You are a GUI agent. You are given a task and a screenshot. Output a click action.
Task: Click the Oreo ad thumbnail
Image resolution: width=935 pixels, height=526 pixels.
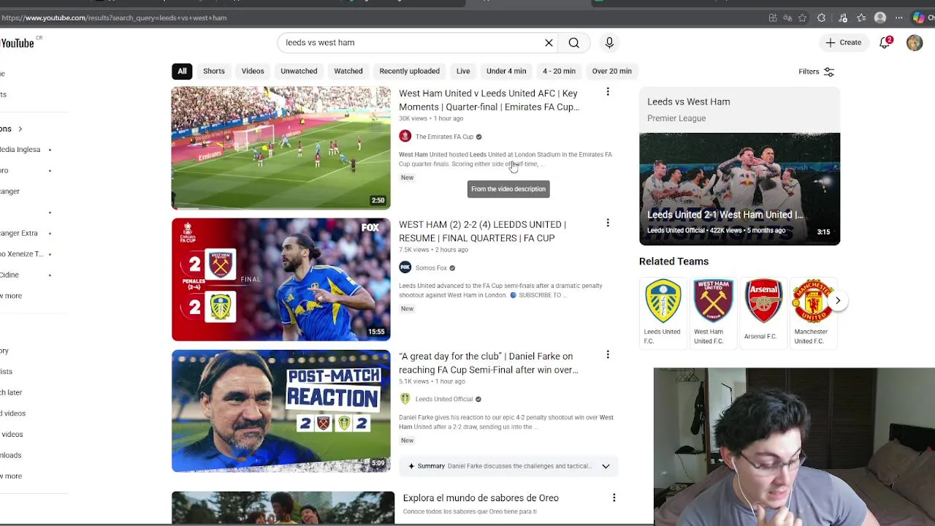click(283, 508)
